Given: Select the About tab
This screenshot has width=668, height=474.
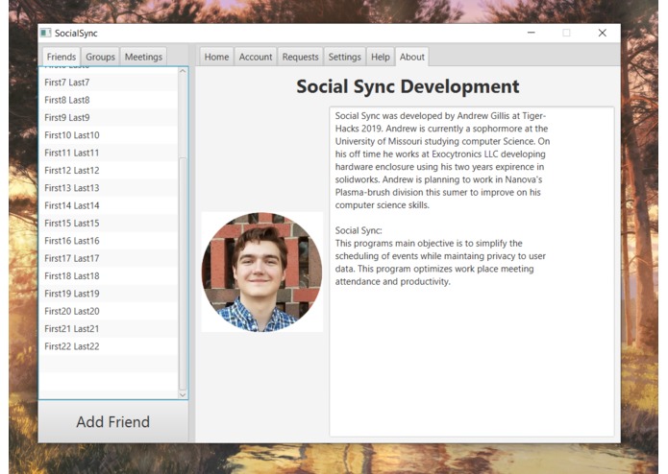Looking at the screenshot, I should click(x=412, y=57).
